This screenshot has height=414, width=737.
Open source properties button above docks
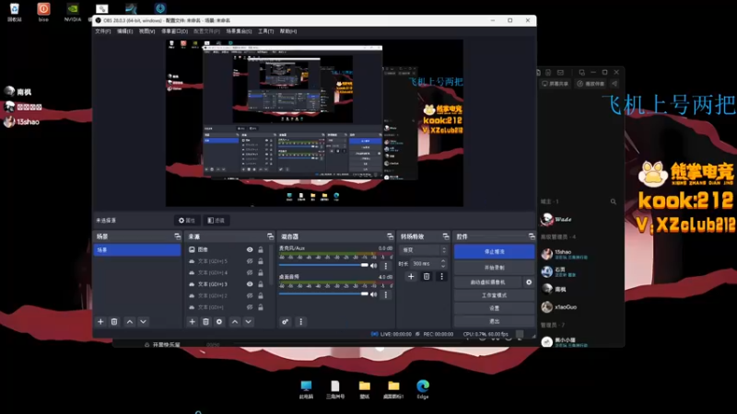(x=187, y=220)
